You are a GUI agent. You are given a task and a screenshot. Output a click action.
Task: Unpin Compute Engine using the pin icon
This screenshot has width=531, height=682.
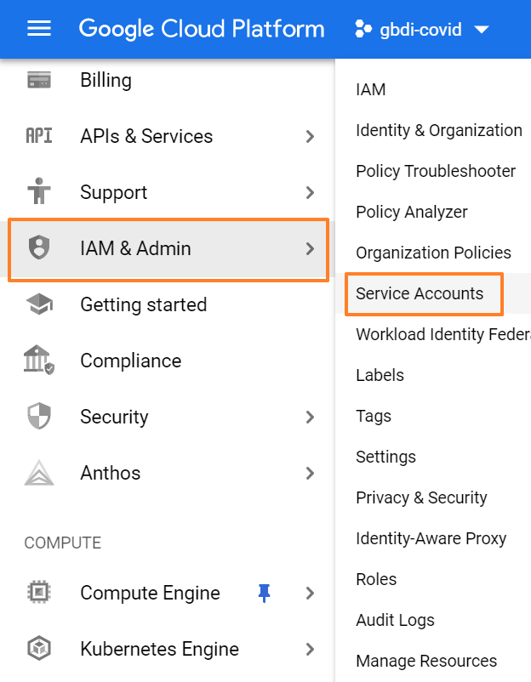coord(264,593)
